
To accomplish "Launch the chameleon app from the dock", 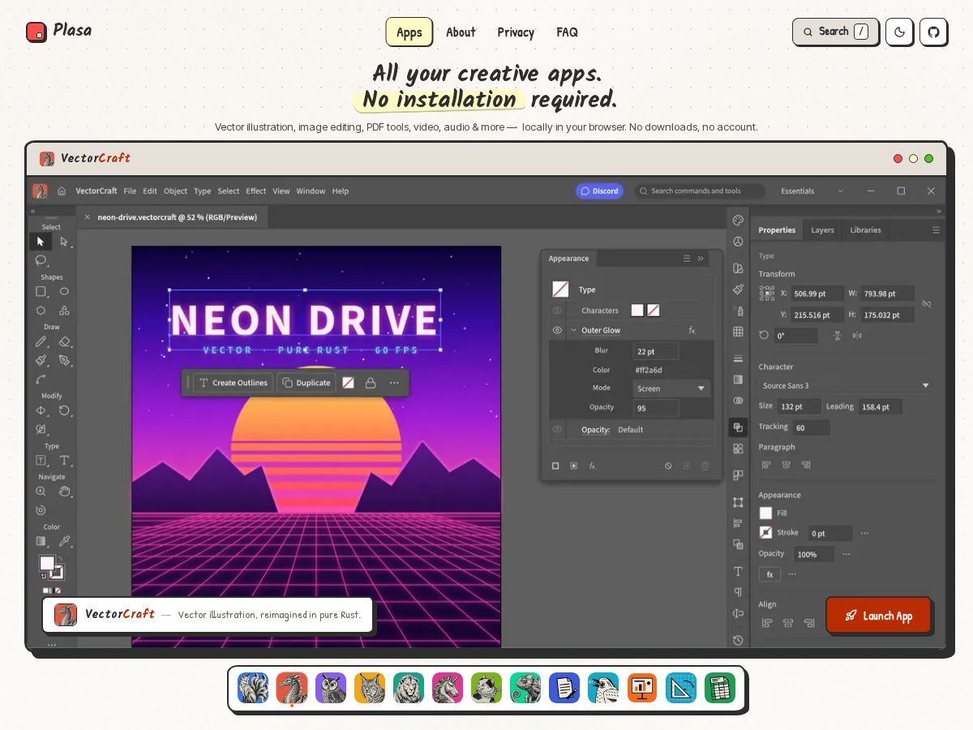I will [525, 688].
